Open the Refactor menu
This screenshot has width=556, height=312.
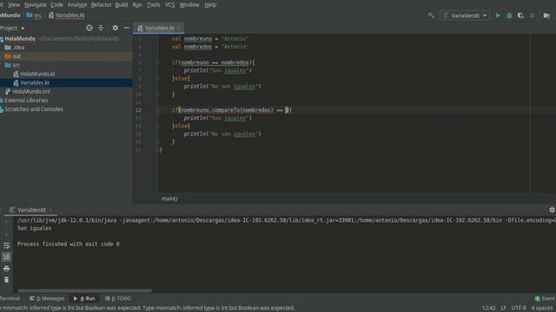coord(101,5)
